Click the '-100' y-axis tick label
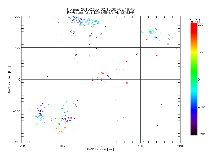The height and width of the screenshot is (159, 212). (16, 111)
